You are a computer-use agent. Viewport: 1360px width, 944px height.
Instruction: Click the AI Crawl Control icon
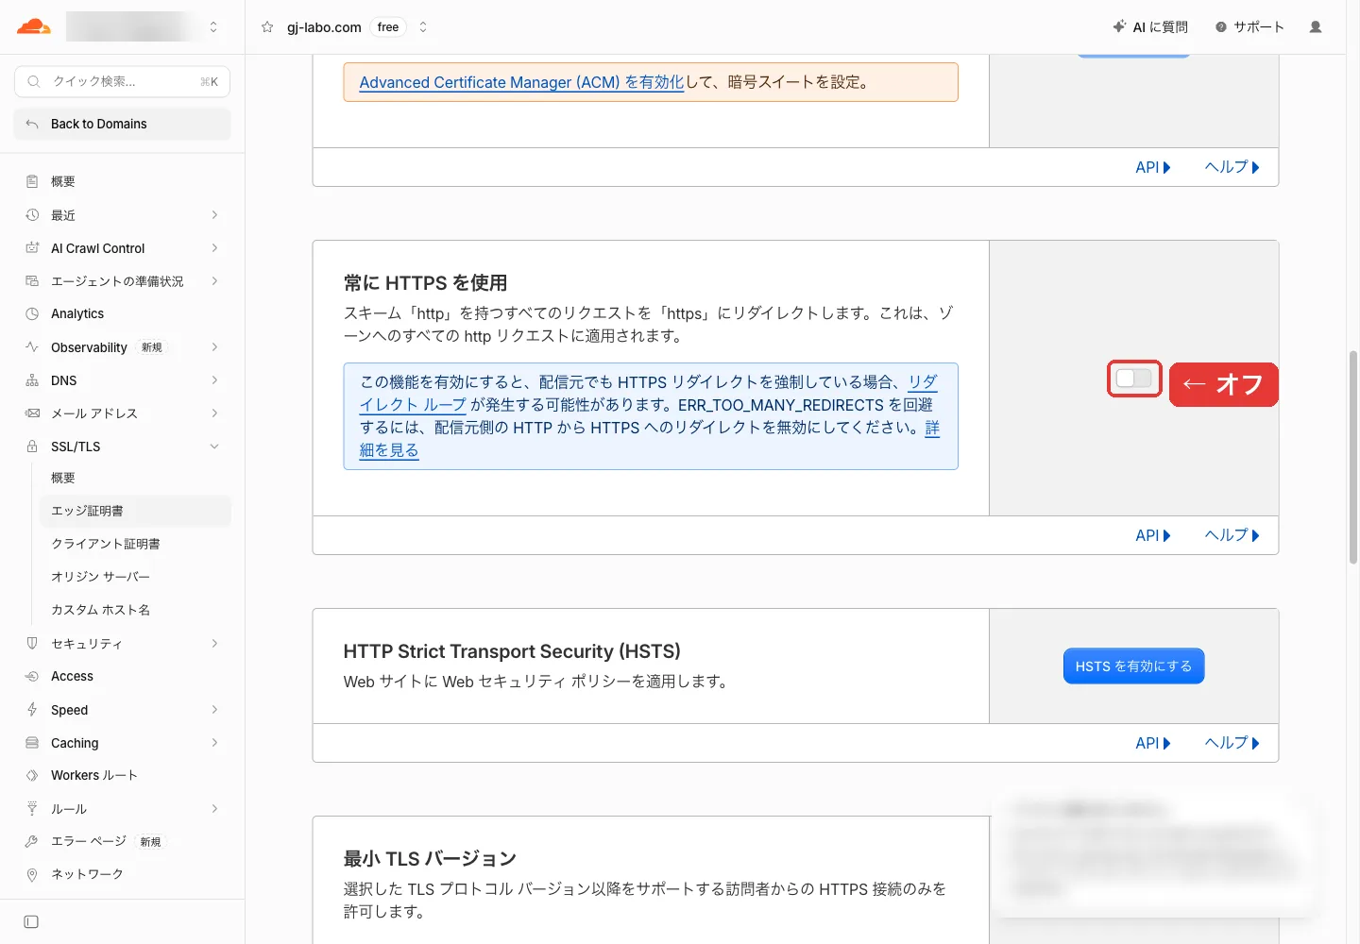32,248
